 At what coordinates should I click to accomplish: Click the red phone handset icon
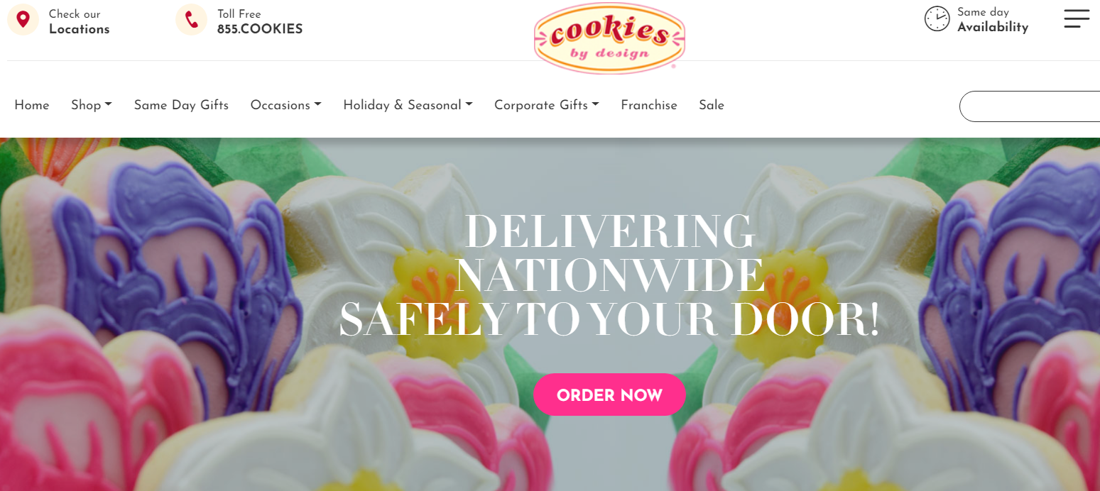pos(191,19)
